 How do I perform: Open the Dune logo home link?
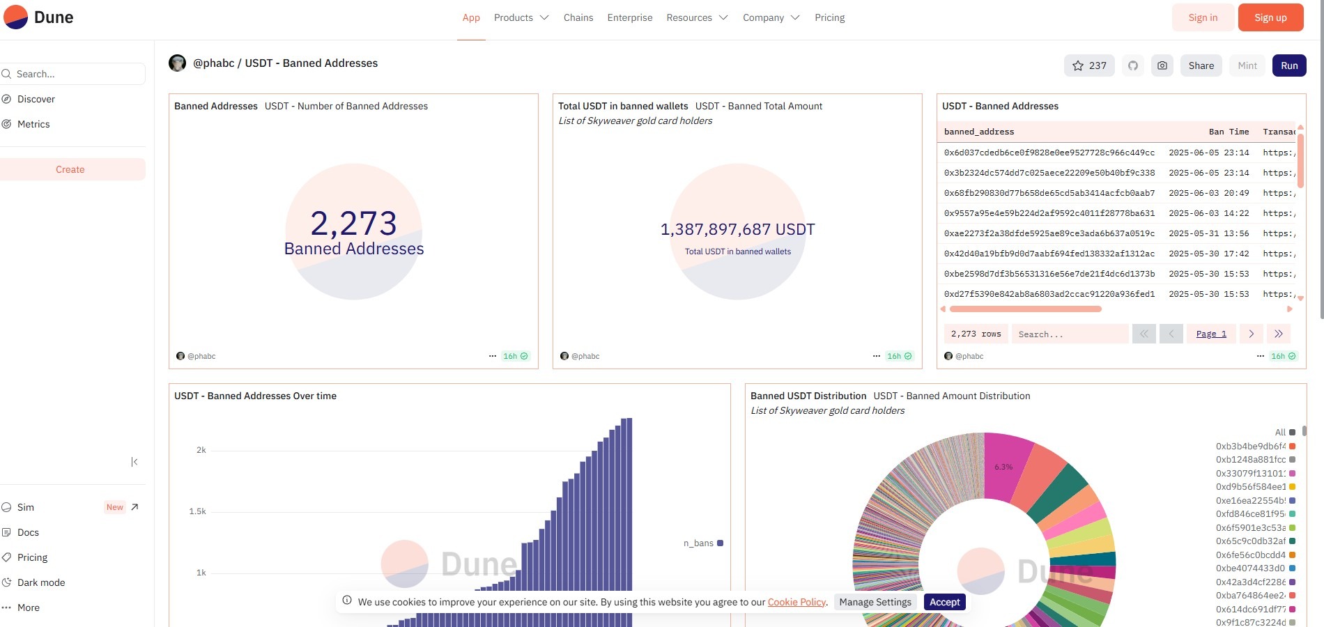[x=38, y=17]
